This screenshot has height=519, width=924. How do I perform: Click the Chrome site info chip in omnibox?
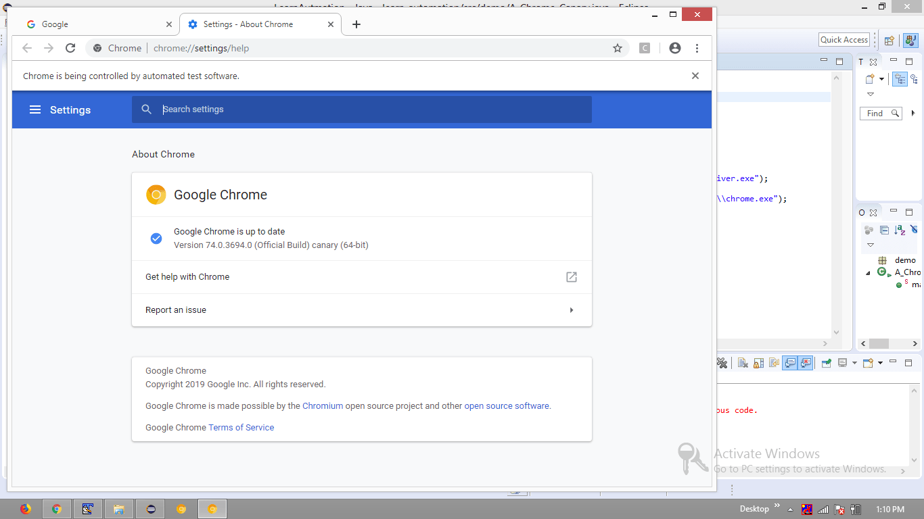(x=117, y=48)
